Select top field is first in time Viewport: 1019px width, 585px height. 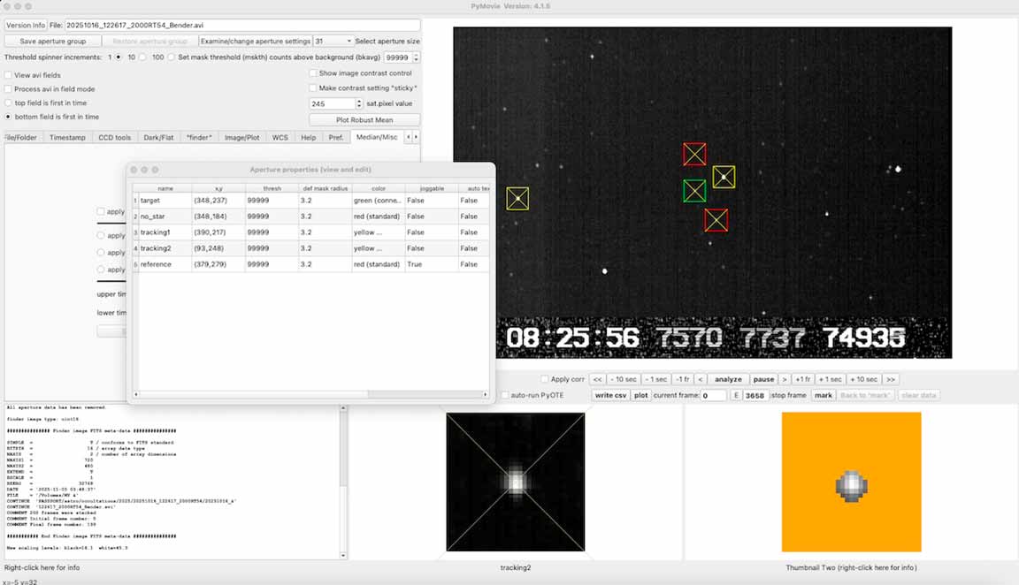click(8, 103)
